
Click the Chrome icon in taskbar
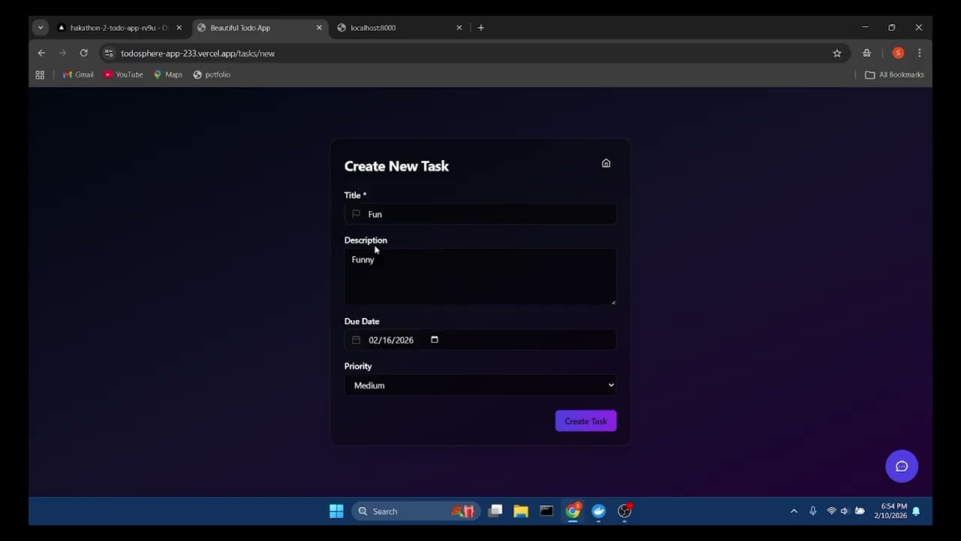(573, 511)
